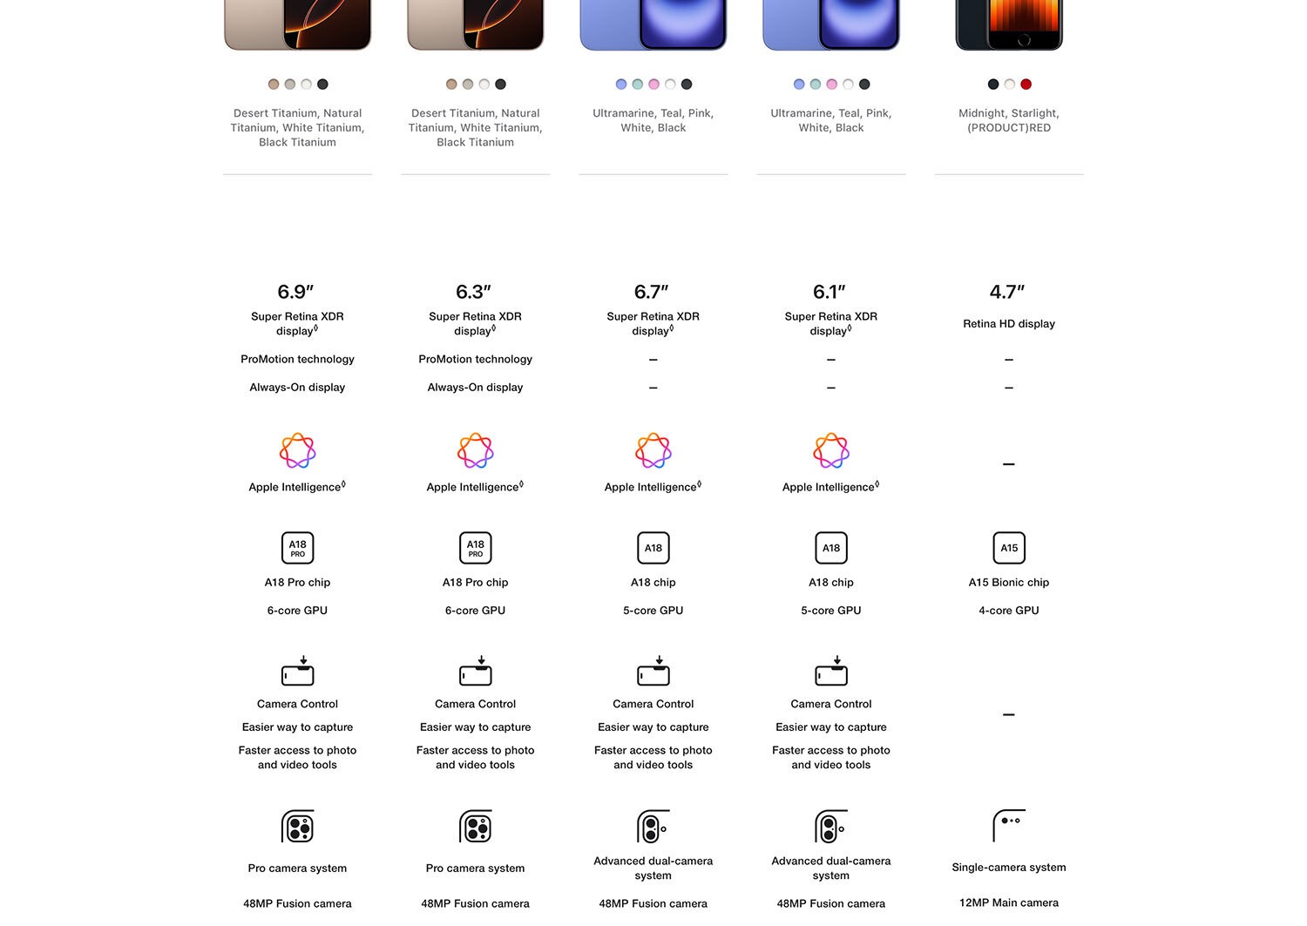Screen dimensions: 1307x926
Task: Open footnote beside Apple Intelligence, 6.3″ column
Action: point(521,484)
